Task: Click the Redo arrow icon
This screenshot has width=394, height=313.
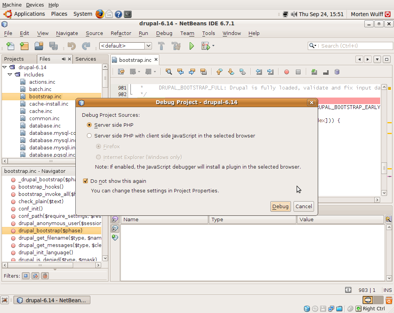Action: 86,46
